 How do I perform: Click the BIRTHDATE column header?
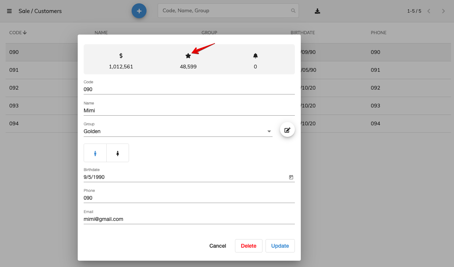click(x=303, y=33)
